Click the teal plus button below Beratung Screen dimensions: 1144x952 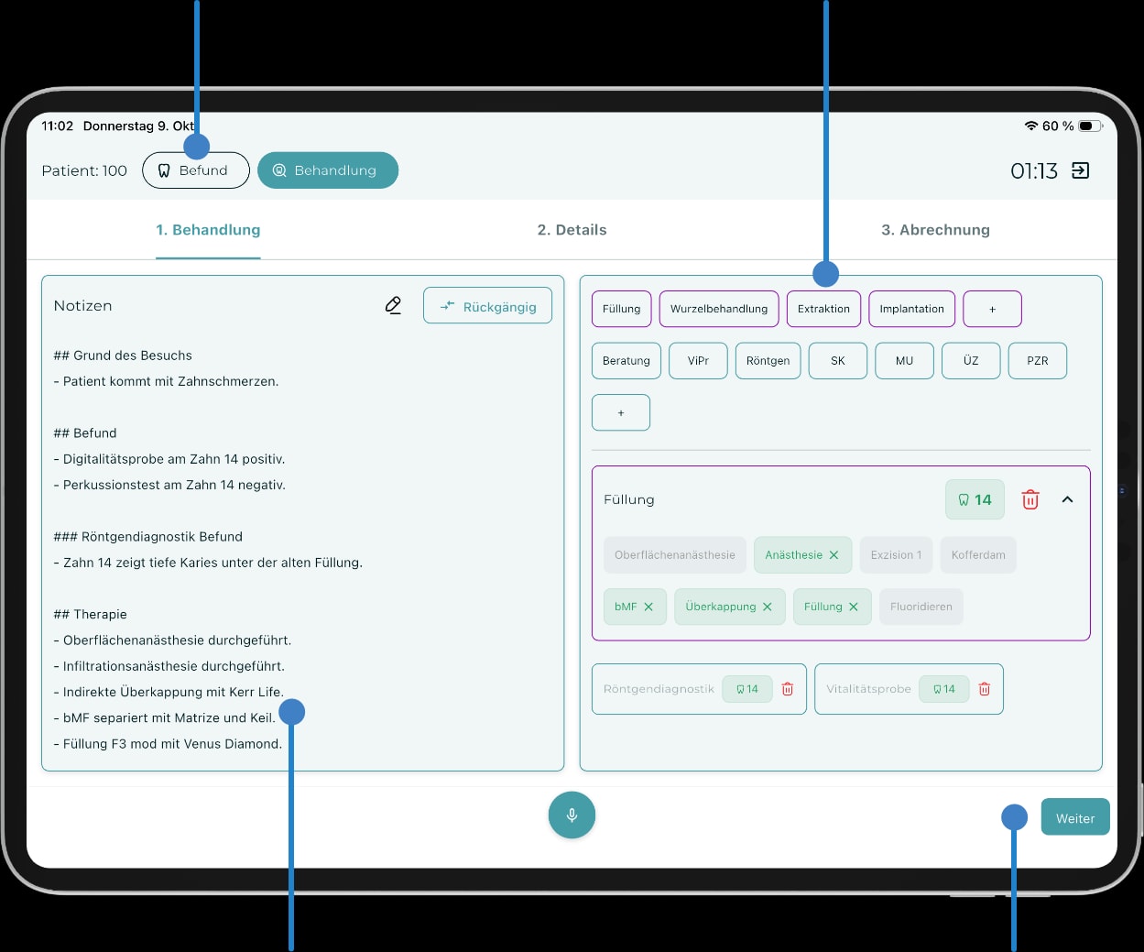(x=621, y=412)
